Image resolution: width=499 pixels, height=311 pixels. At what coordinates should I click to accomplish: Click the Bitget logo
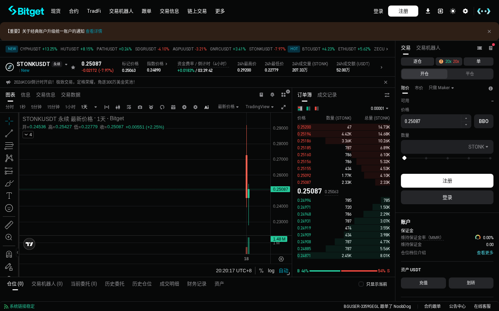(26, 11)
